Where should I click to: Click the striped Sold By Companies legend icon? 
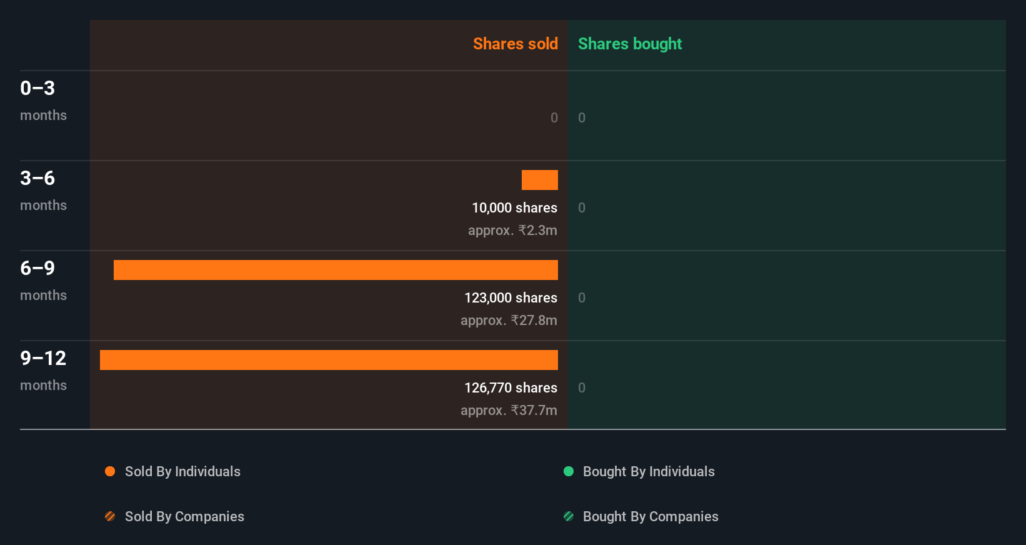tap(110, 516)
